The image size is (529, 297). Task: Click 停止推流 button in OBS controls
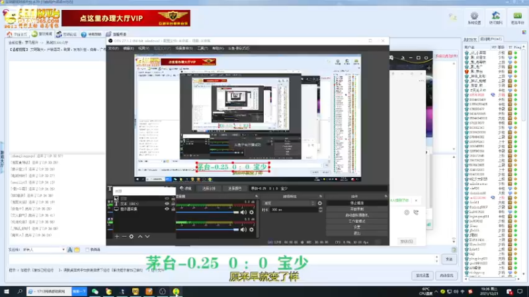pos(356,203)
